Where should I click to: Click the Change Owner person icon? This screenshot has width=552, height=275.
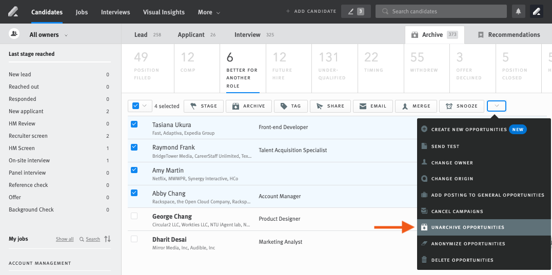(424, 162)
